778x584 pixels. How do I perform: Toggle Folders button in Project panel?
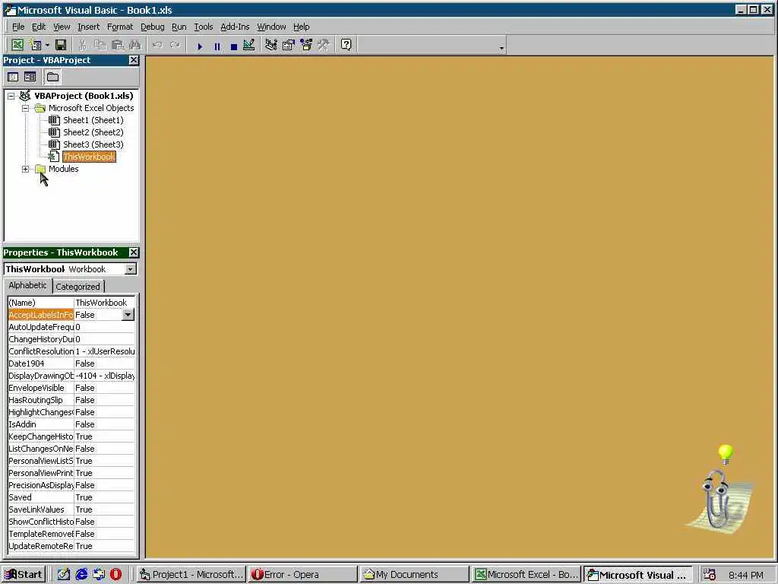click(x=52, y=77)
